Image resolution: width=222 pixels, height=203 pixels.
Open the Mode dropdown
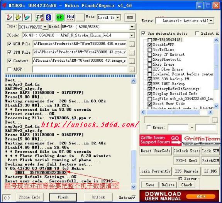coord(118,17)
